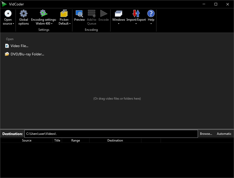Click the Open source disc icon
Screen dimensions: 234x178
coord(8,13)
